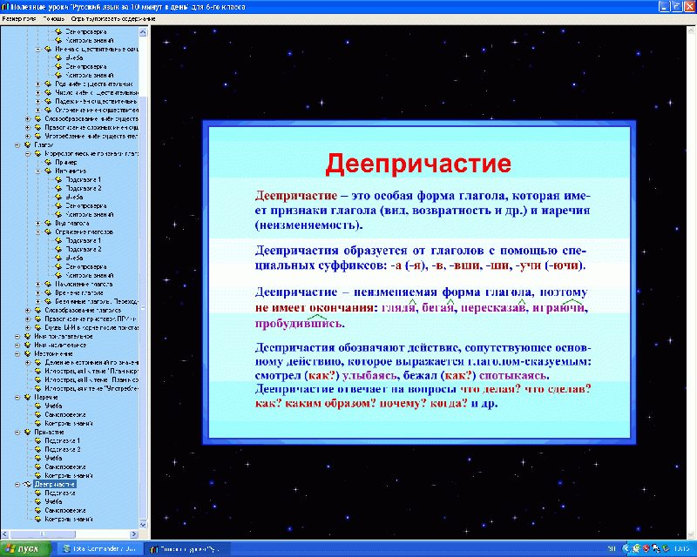697x557 pixels.
Task: Select Самопроверка under Наречие
Action: [65, 414]
